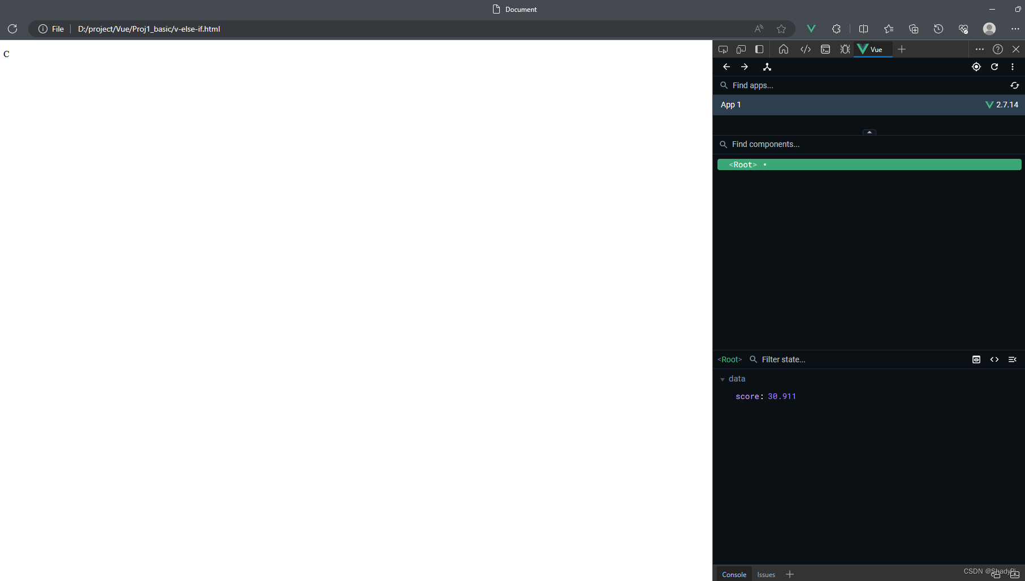1025x581 pixels.
Task: Open Read Aloud from address bar
Action: [759, 29]
